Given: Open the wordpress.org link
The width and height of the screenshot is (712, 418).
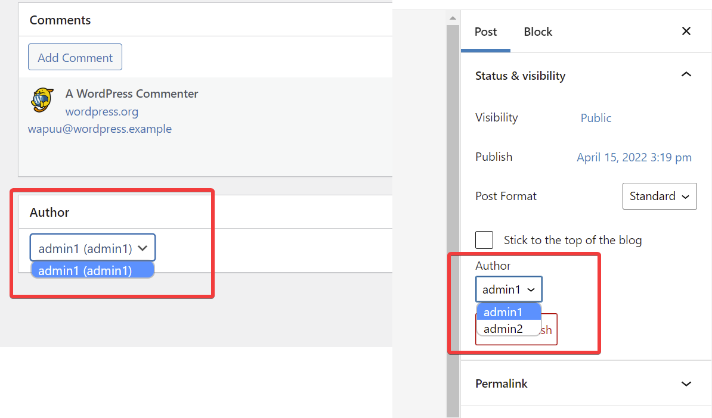Looking at the screenshot, I should click(x=101, y=111).
